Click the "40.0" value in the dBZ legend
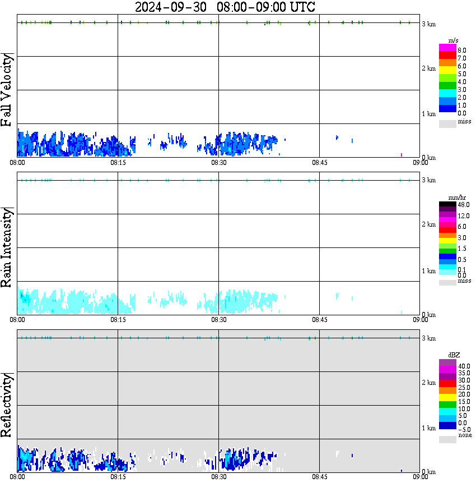The height and width of the screenshot is (487, 476). (x=464, y=366)
